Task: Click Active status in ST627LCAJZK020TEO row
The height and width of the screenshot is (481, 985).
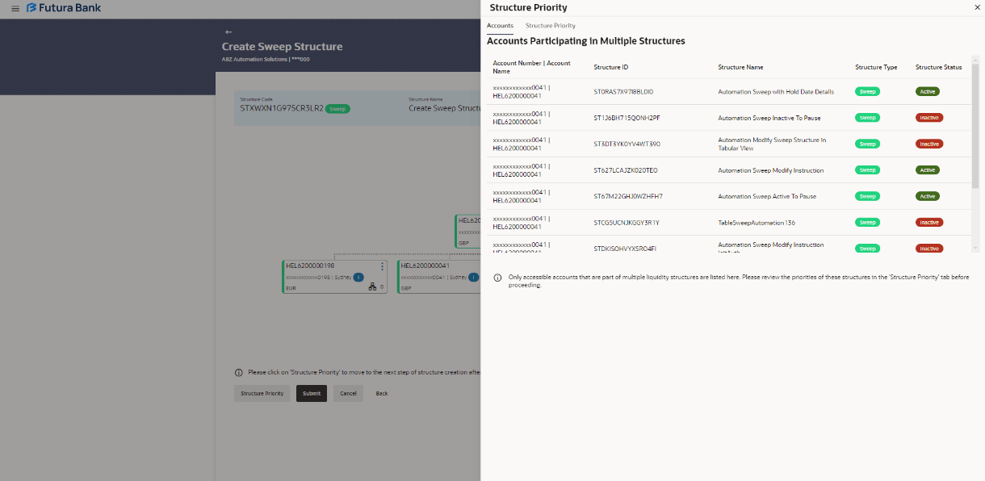Action: click(x=927, y=170)
